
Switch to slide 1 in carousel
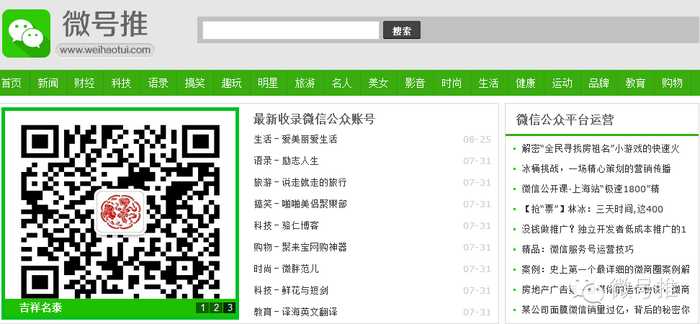[202, 307]
